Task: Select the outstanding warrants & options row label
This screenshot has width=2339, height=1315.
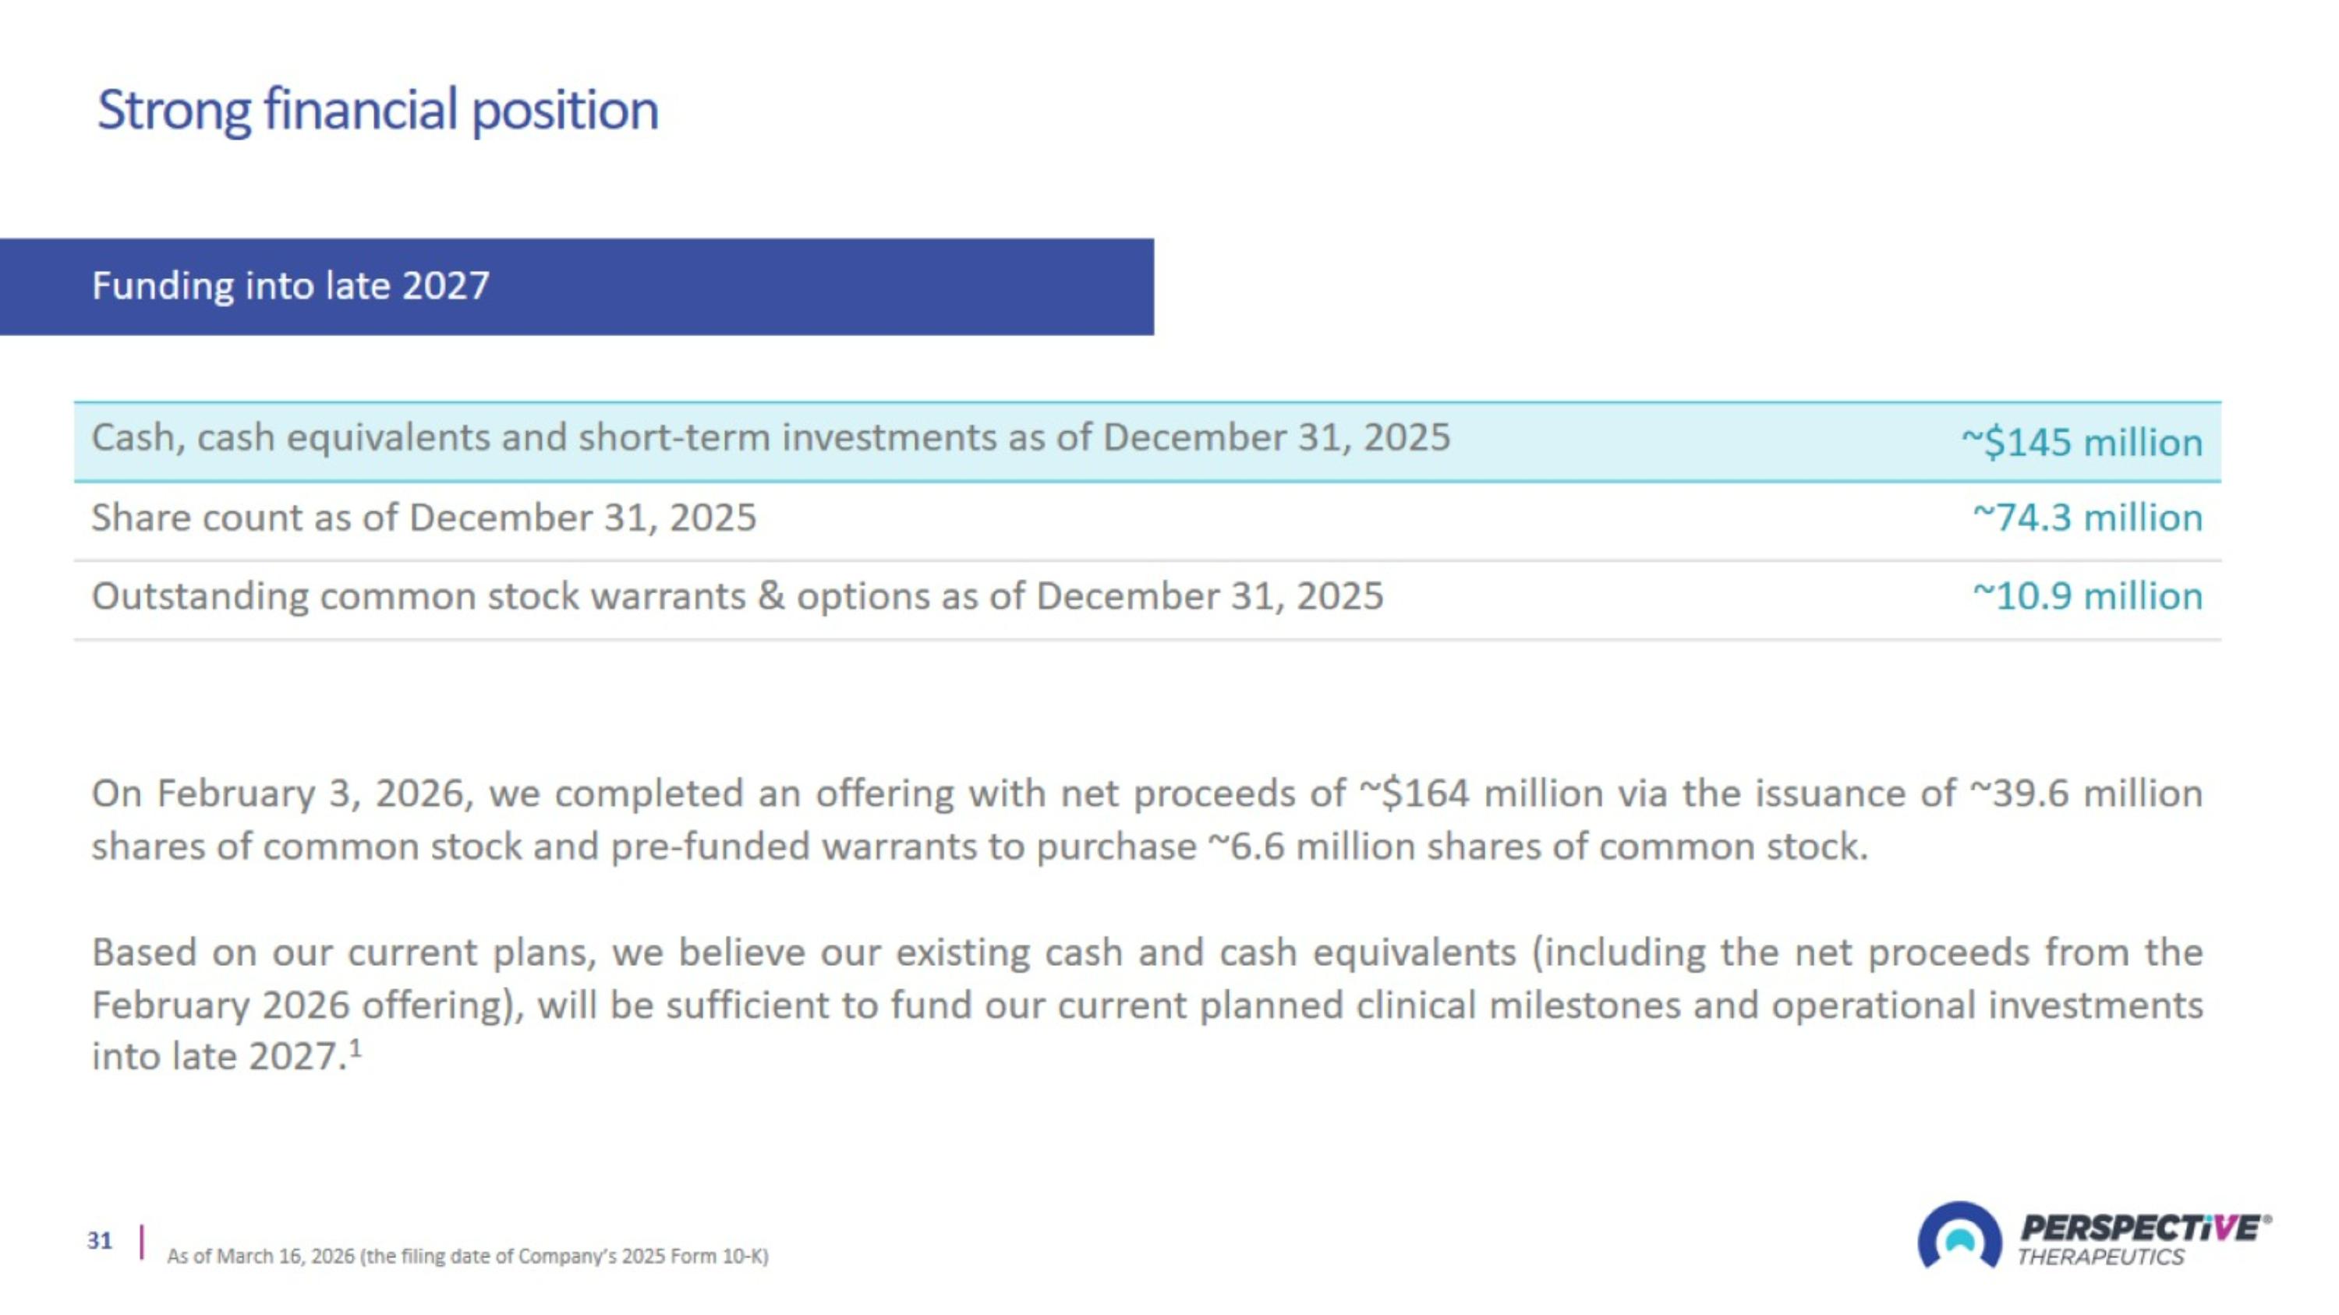Action: click(736, 596)
